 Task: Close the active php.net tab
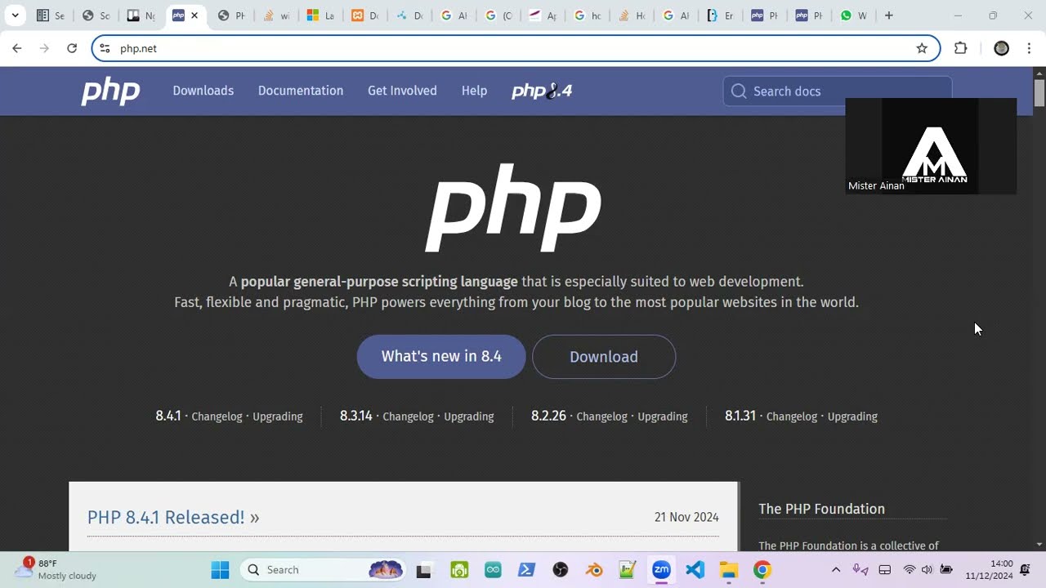pyautogui.click(x=194, y=16)
